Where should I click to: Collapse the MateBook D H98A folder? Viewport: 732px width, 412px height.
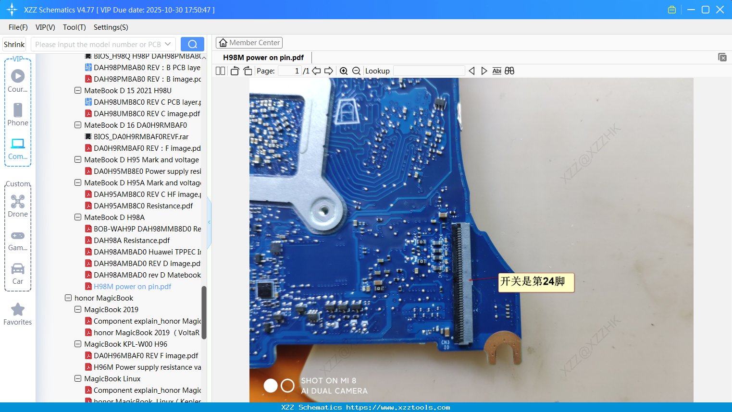pyautogui.click(x=78, y=217)
